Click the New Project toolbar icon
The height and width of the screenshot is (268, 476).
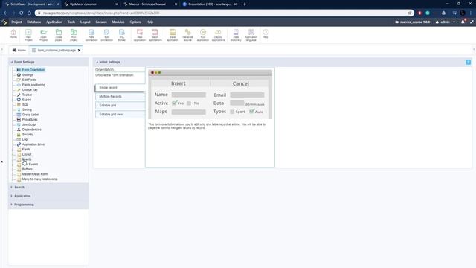[28, 35]
